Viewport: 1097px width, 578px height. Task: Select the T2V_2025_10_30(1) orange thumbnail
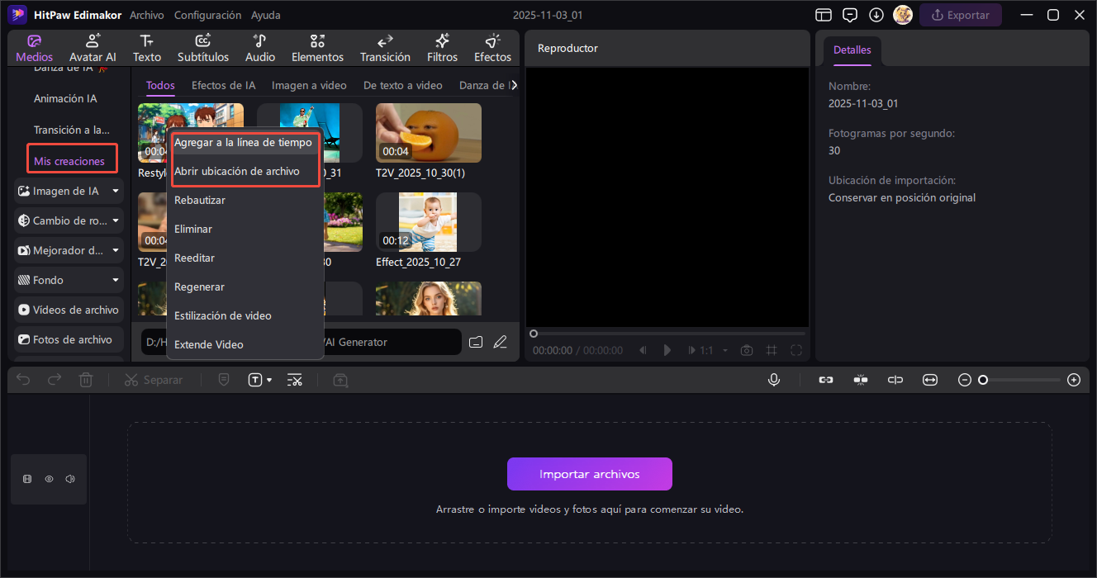(x=428, y=132)
